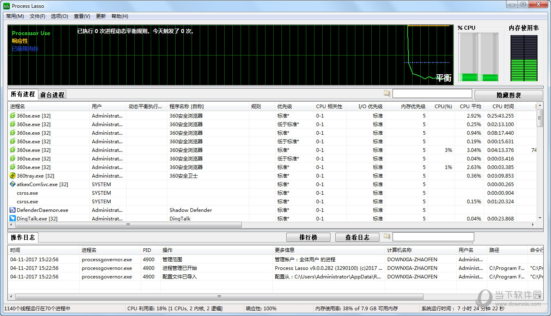Select the DingTalk.exe [32] process row
The image size is (551, 316).
pyautogui.click(x=272, y=219)
